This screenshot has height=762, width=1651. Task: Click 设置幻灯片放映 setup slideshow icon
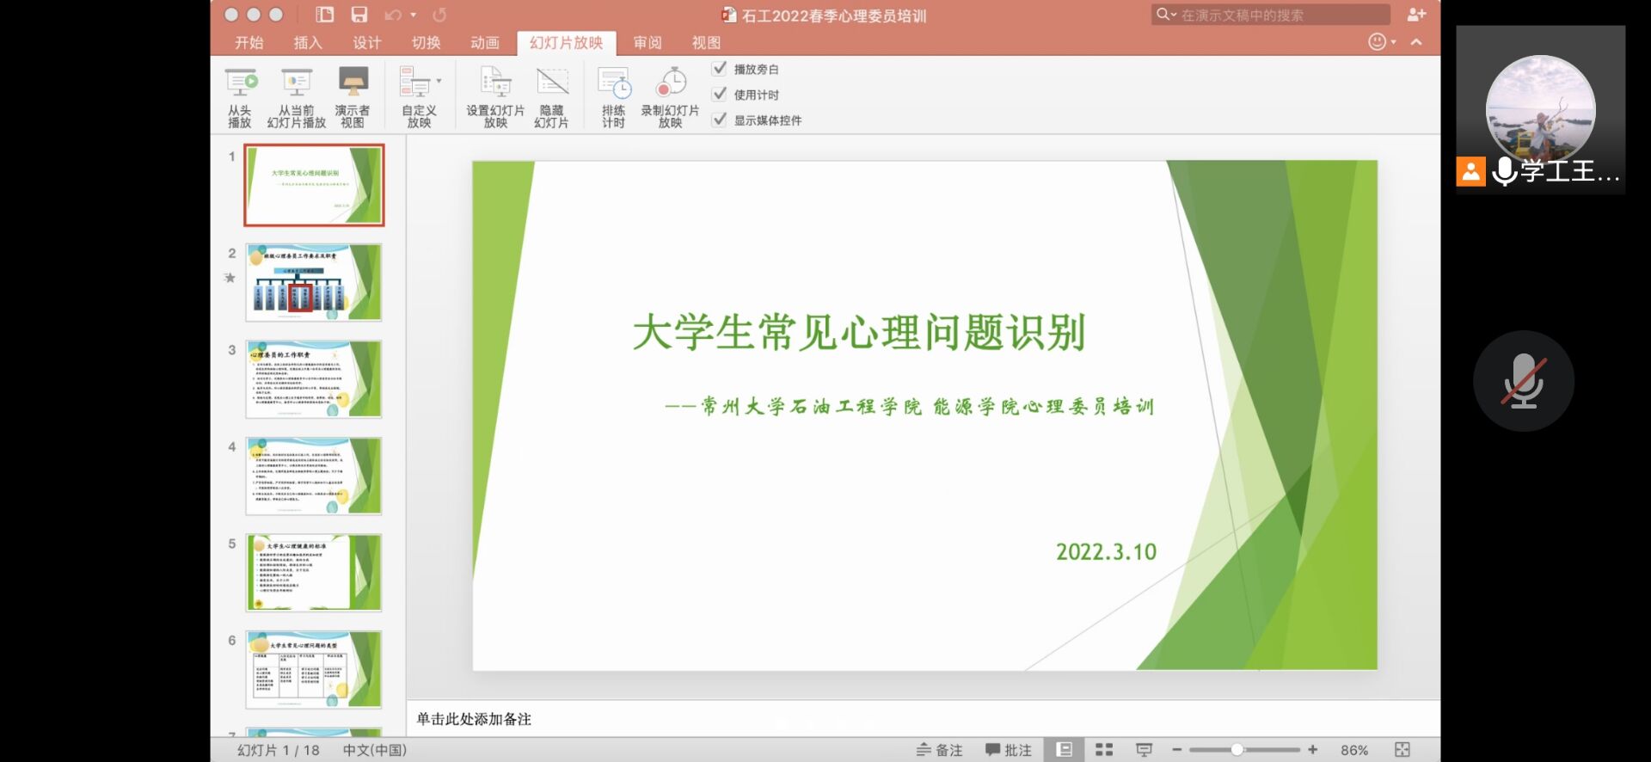click(x=495, y=83)
